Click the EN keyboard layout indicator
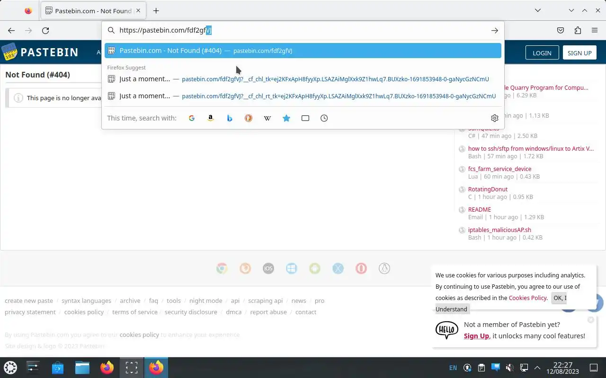The height and width of the screenshot is (378, 606). point(453,368)
